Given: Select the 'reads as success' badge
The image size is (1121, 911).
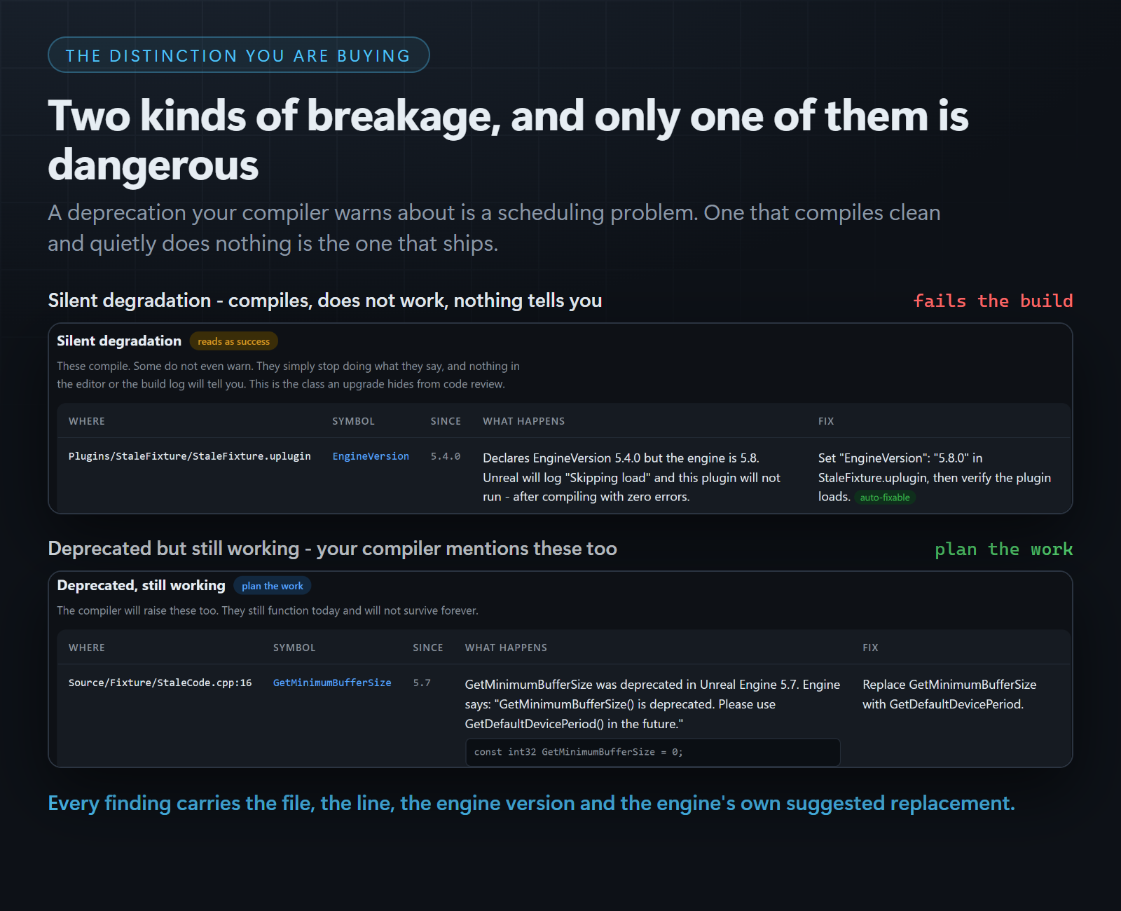Looking at the screenshot, I should 233,341.
